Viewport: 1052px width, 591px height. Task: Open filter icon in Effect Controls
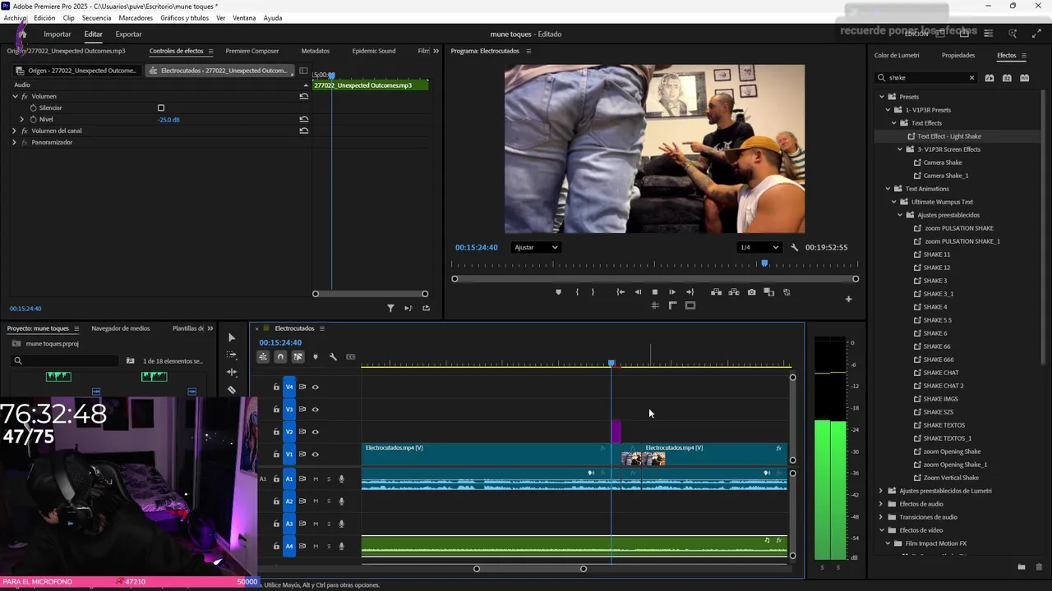click(390, 309)
